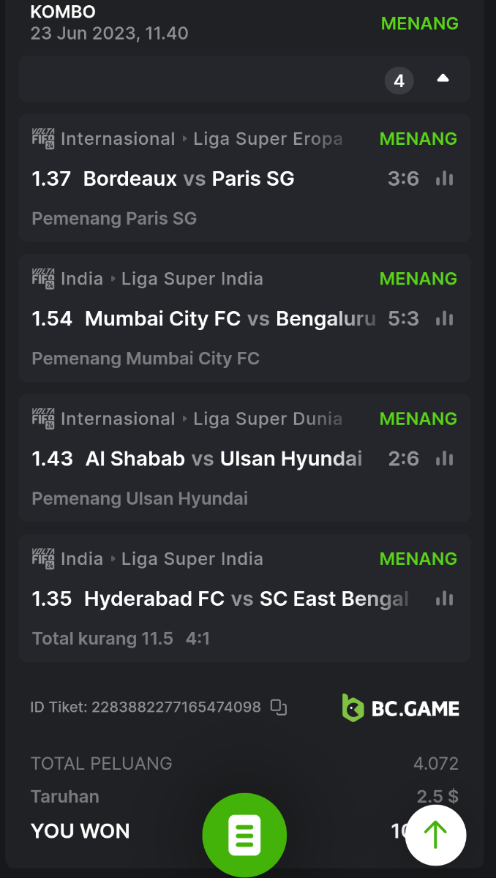Open stats for Mumbai City FC match

coord(444,318)
